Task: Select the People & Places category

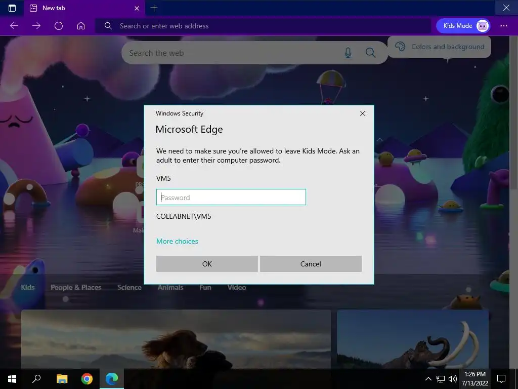Action: (76, 287)
